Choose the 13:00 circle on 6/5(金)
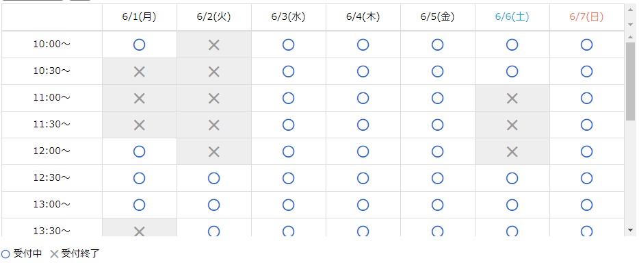Viewport: 639px width, 265px height. point(437,205)
